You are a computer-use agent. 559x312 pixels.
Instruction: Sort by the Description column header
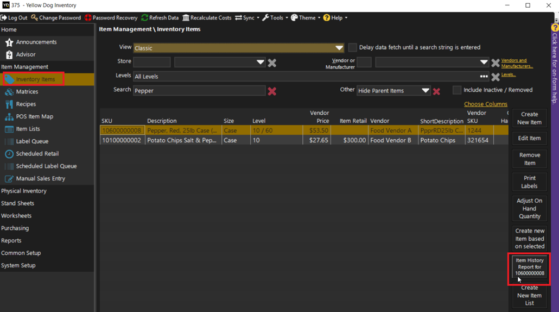pos(162,121)
